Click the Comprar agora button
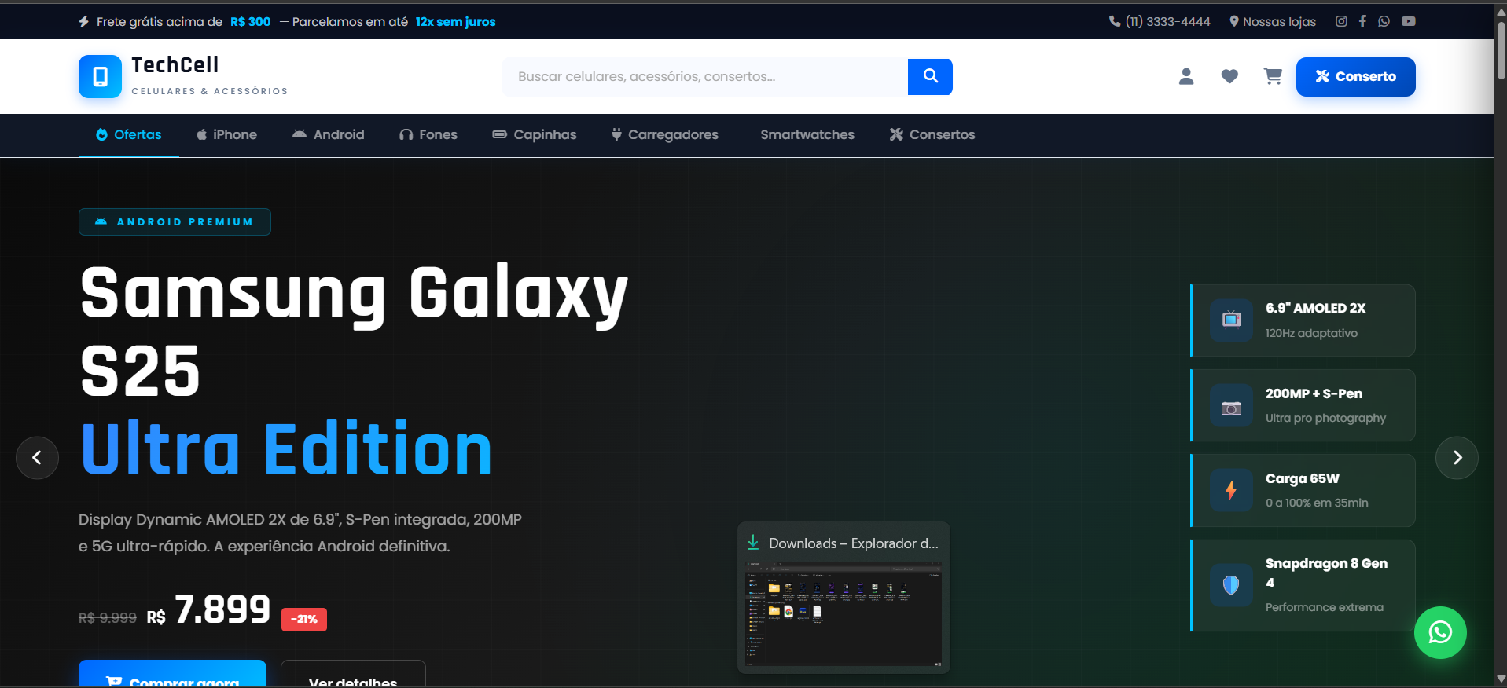Screen dimensions: 1507x688 172,674
